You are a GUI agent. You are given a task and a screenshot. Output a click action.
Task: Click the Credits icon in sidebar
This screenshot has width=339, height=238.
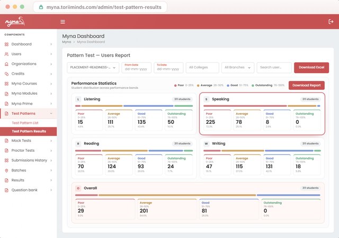(x=6, y=74)
